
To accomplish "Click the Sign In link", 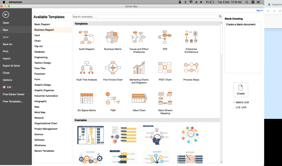I will pos(260,10).
